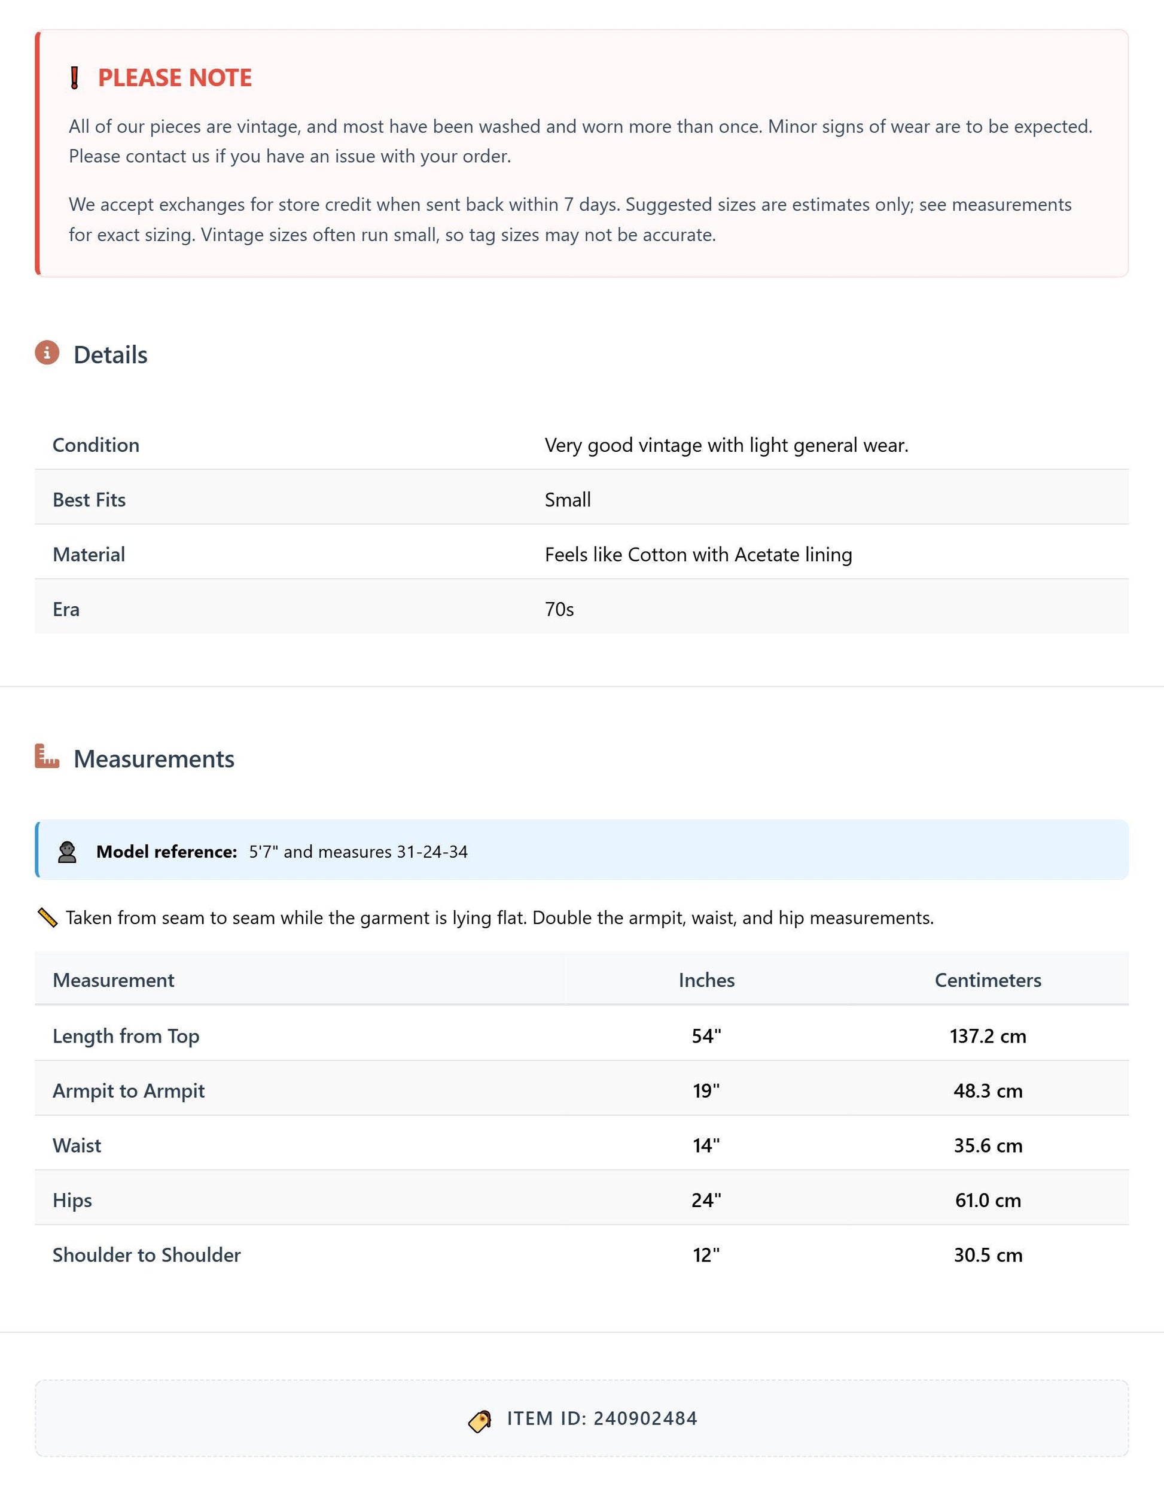The width and height of the screenshot is (1164, 1486).
Task: Click the Measurement column header
Action: 113,980
